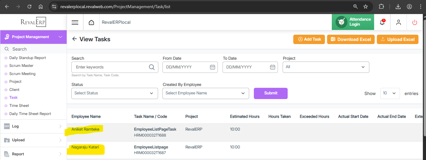The image size is (426, 160).
Task: Open the From Date calendar icon
Action: [x=212, y=67]
